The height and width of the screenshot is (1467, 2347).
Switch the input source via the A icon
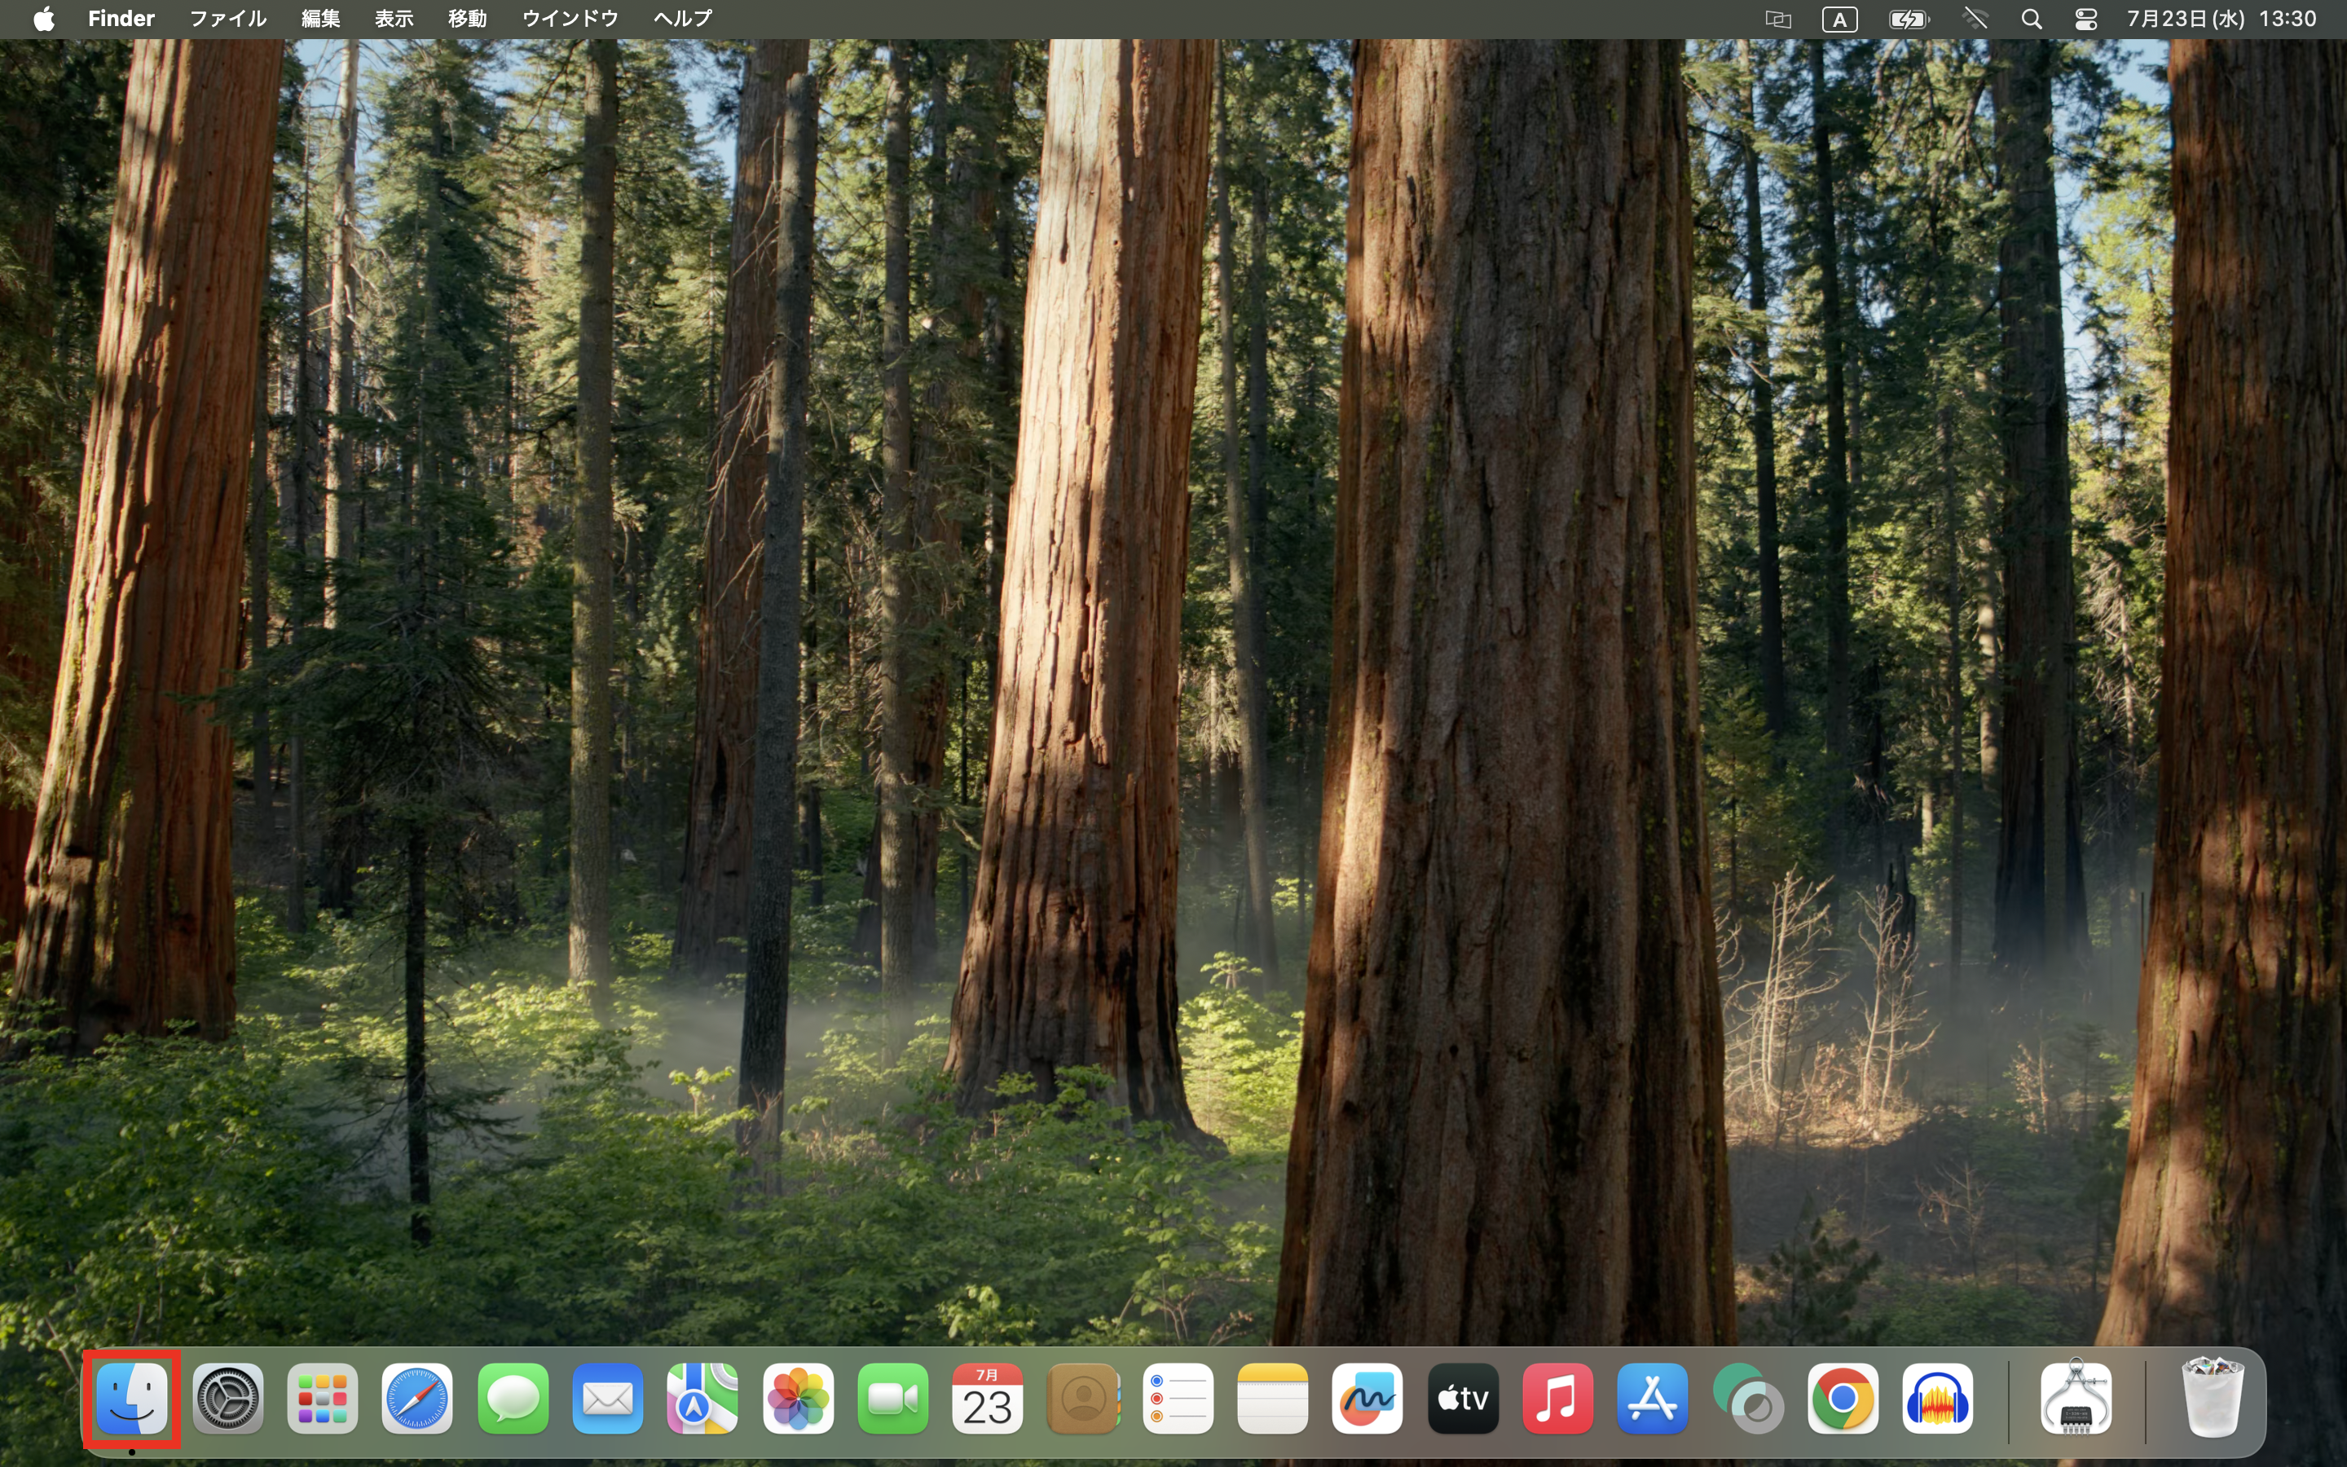(1840, 17)
